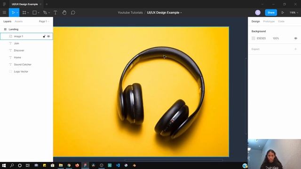Select the Rectangle shape tool
Viewport: 301px width, 169px height.
click(x=34, y=13)
